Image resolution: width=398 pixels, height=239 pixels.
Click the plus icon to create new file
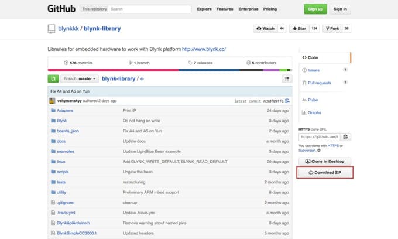point(142,79)
